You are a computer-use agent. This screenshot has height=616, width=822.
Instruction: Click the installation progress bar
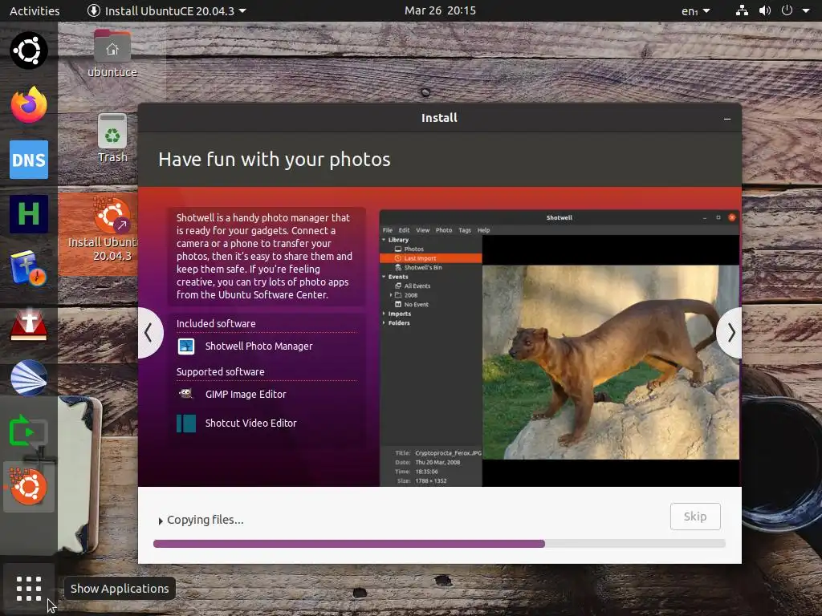pyautogui.click(x=439, y=544)
